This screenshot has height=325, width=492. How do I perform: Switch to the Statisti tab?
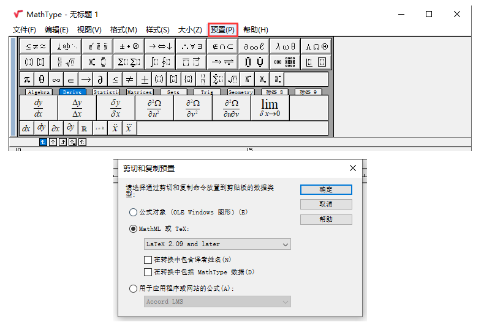point(106,92)
